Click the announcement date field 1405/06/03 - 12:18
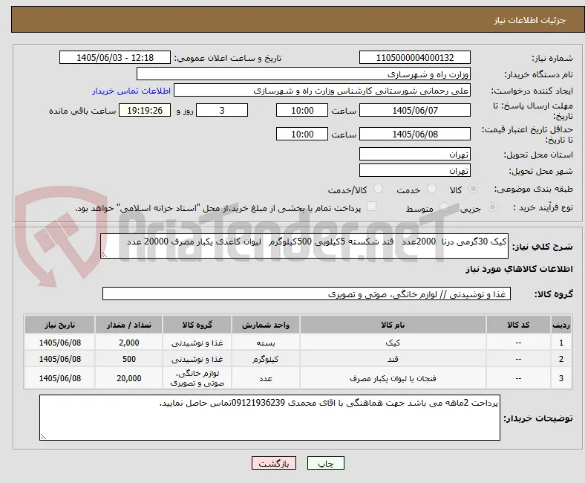The height and width of the screenshot is (483, 585). [x=115, y=57]
